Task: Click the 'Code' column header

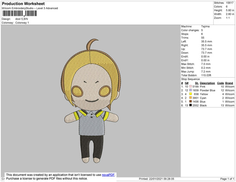Action: [x=221, y=83]
